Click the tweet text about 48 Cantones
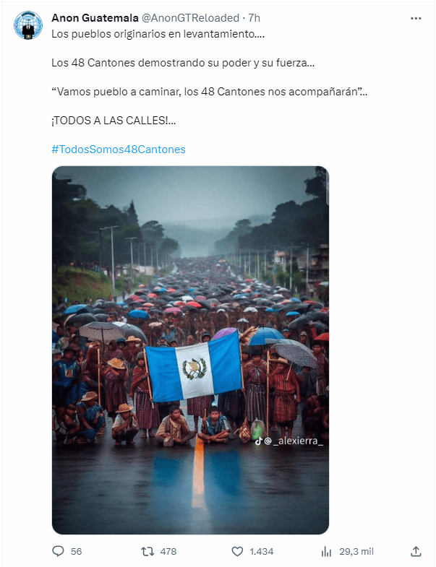The width and height of the screenshot is (436, 567). coord(183,63)
